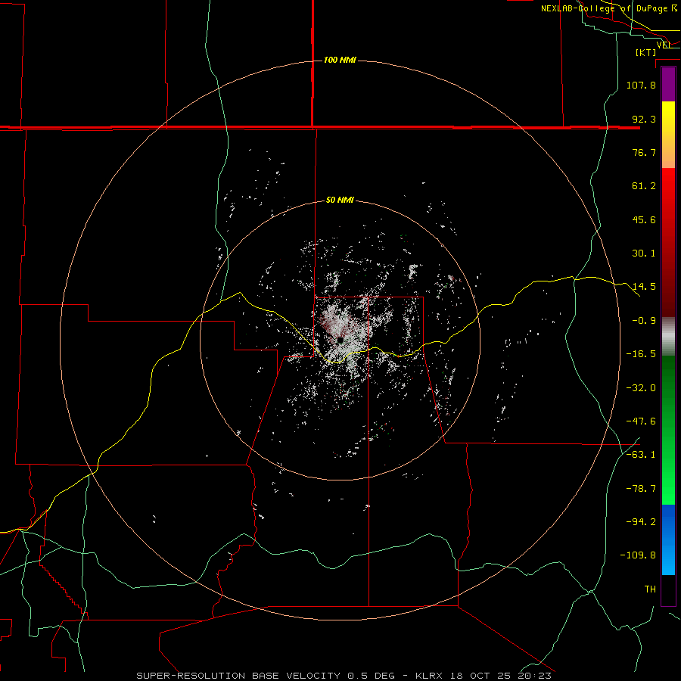Click the SUPER-RESOLUTION BASE VELOCITY caption text
Screen dimensions: 681x681
238,676
